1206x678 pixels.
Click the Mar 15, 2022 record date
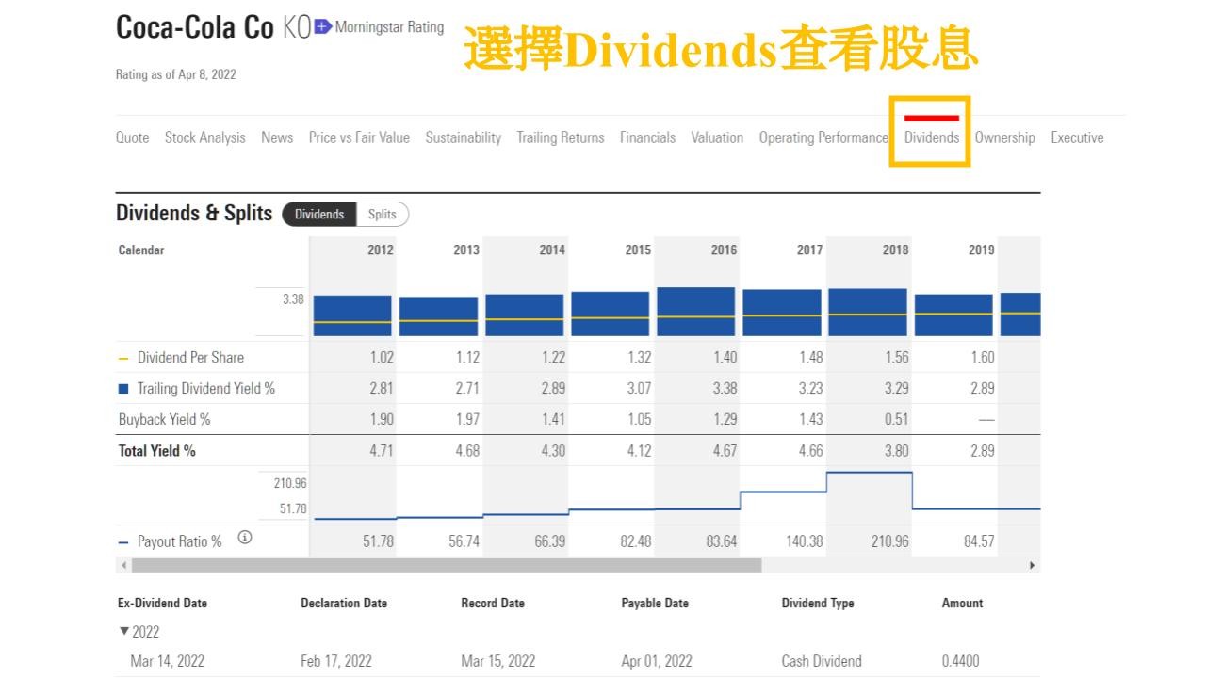tap(497, 661)
